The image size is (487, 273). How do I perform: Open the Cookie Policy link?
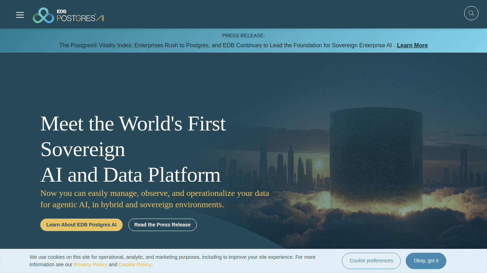135,264
